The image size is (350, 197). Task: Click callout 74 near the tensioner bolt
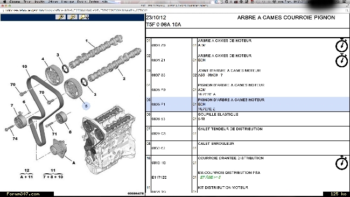click(15, 138)
